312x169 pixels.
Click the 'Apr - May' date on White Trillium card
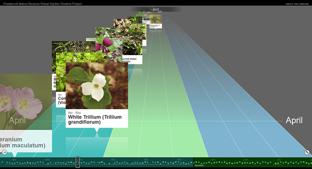coord(74,113)
